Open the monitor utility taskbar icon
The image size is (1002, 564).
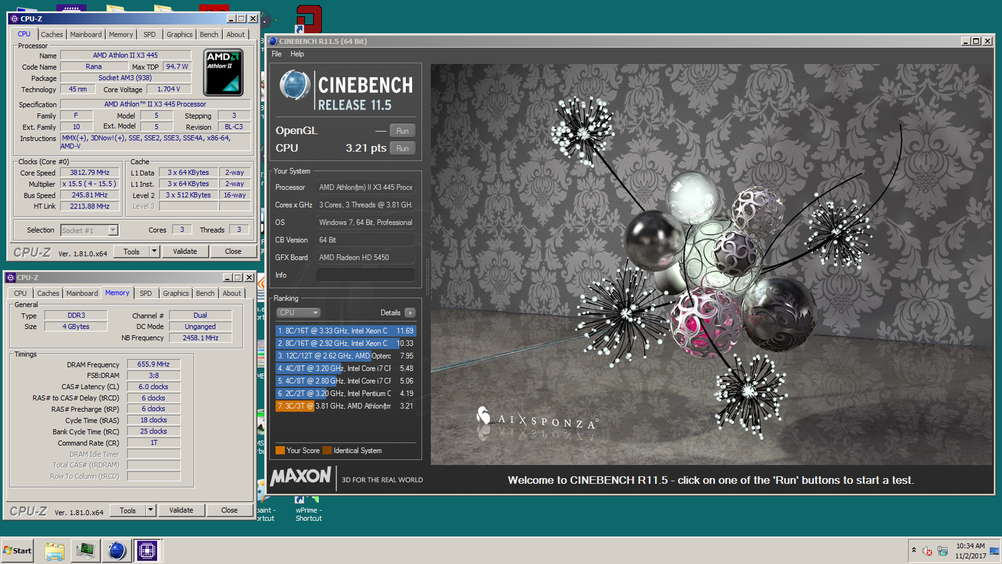[x=85, y=551]
